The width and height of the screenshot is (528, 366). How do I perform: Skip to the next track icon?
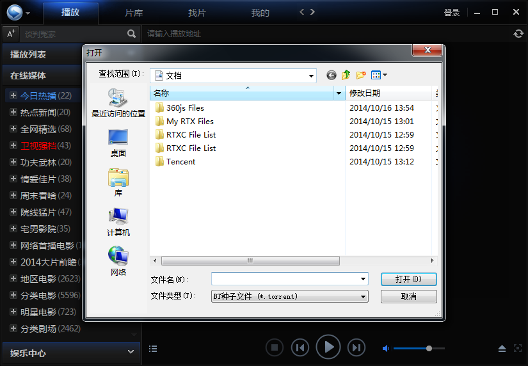point(356,347)
